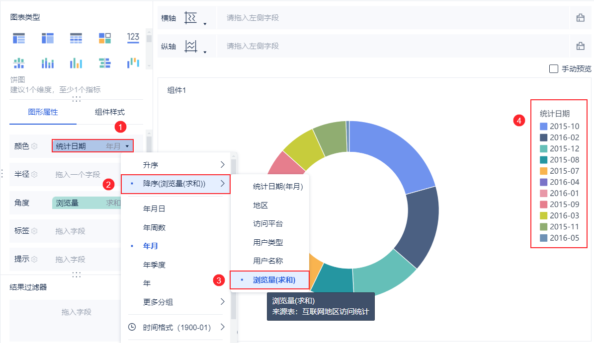Viewport: 594px width, 343px height.
Task: Click the 纵轴 axis chart icon
Action: point(190,46)
